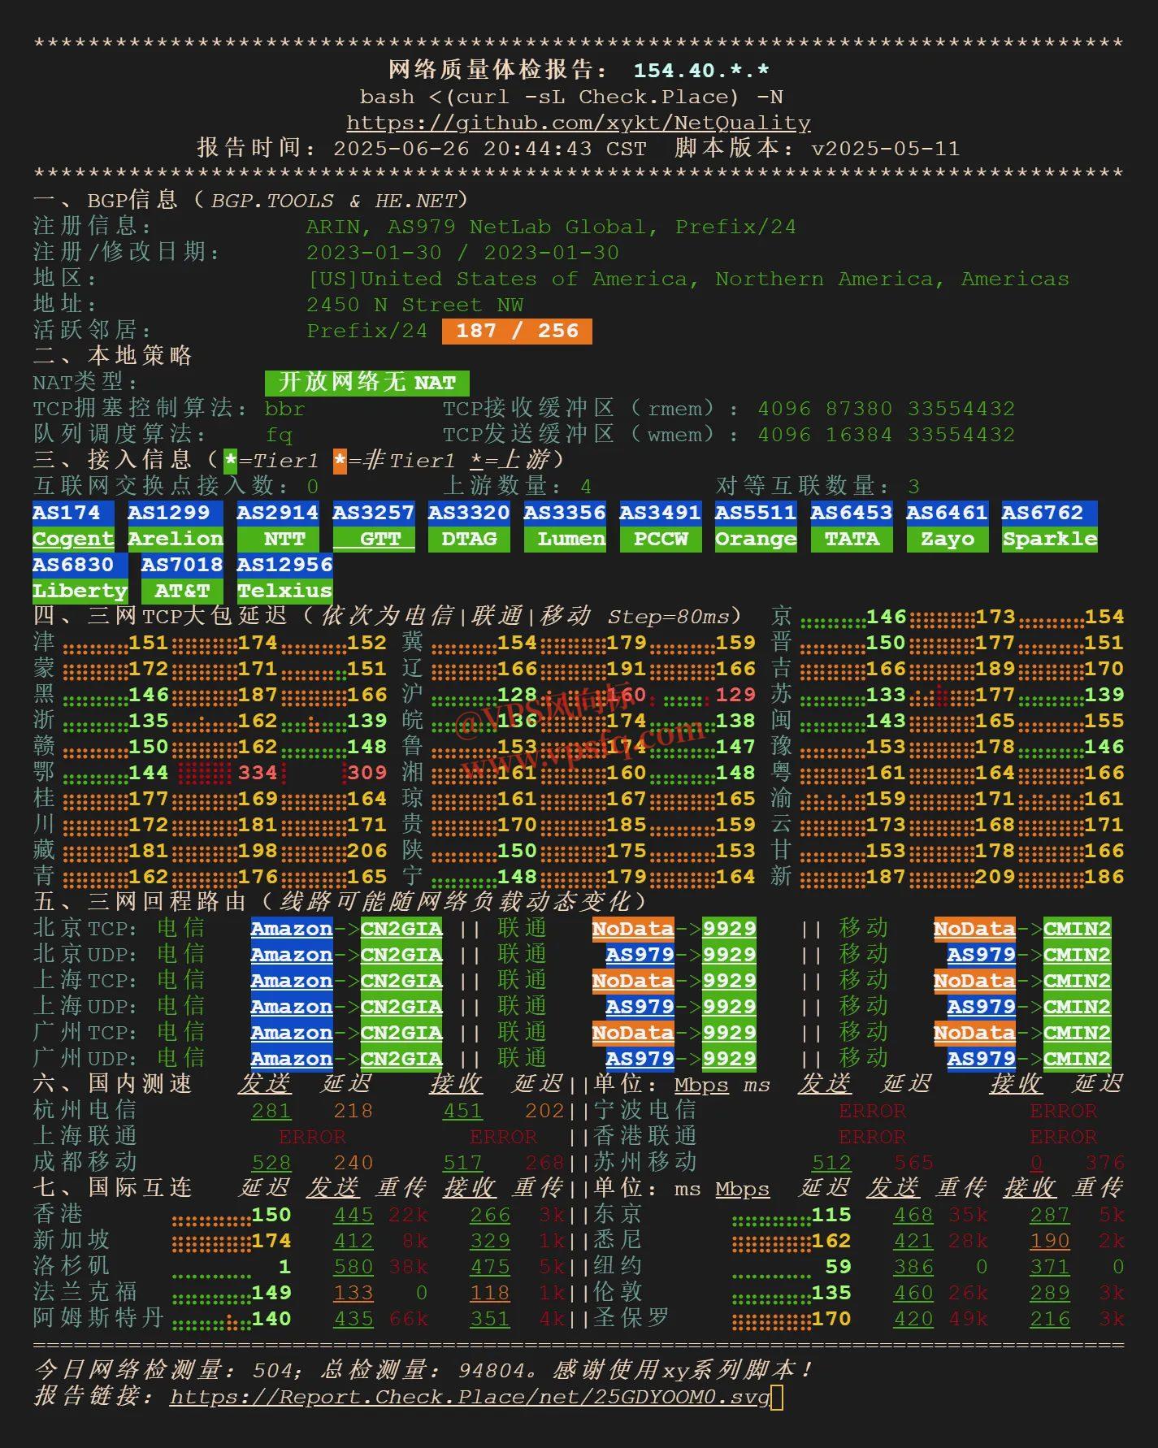1158x1448 pixels.
Task: Click the rmem value '4096 87380 33554432'
Action: [886, 409]
